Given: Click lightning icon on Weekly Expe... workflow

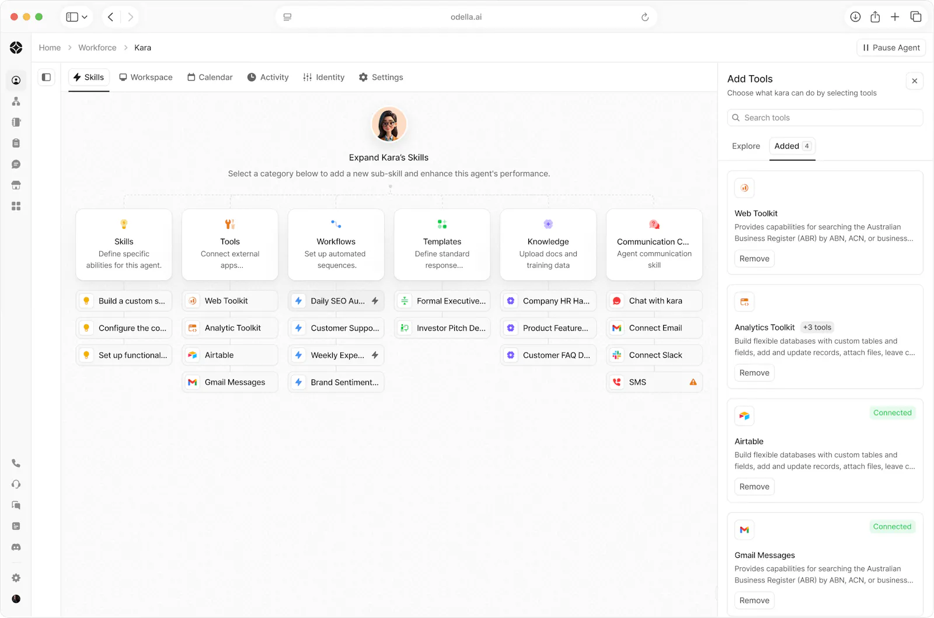Looking at the screenshot, I should pos(375,355).
